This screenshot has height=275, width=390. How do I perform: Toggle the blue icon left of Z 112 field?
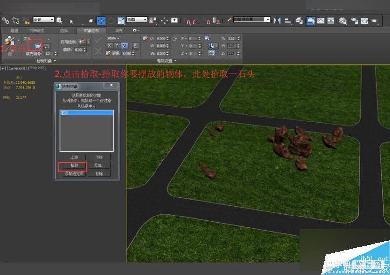tap(212, 53)
